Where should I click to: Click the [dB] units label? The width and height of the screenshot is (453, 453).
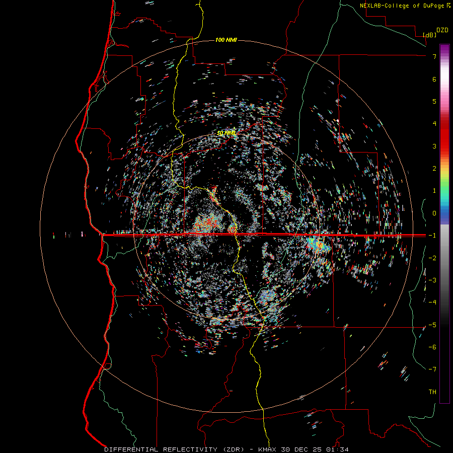pos(430,35)
